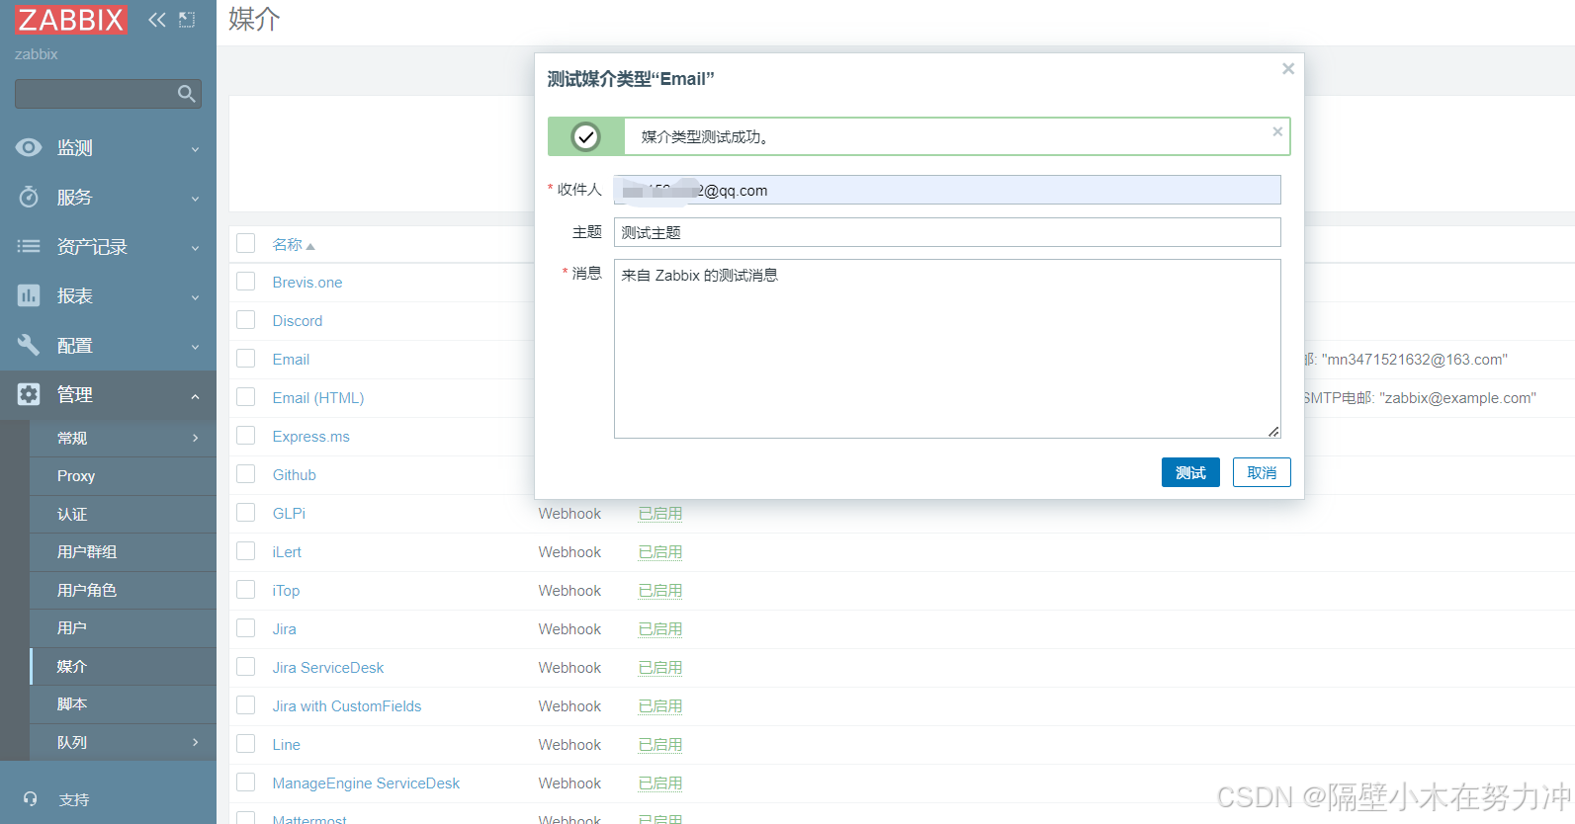Open the Discord media type link
This screenshot has width=1575, height=824.
pos(298,321)
